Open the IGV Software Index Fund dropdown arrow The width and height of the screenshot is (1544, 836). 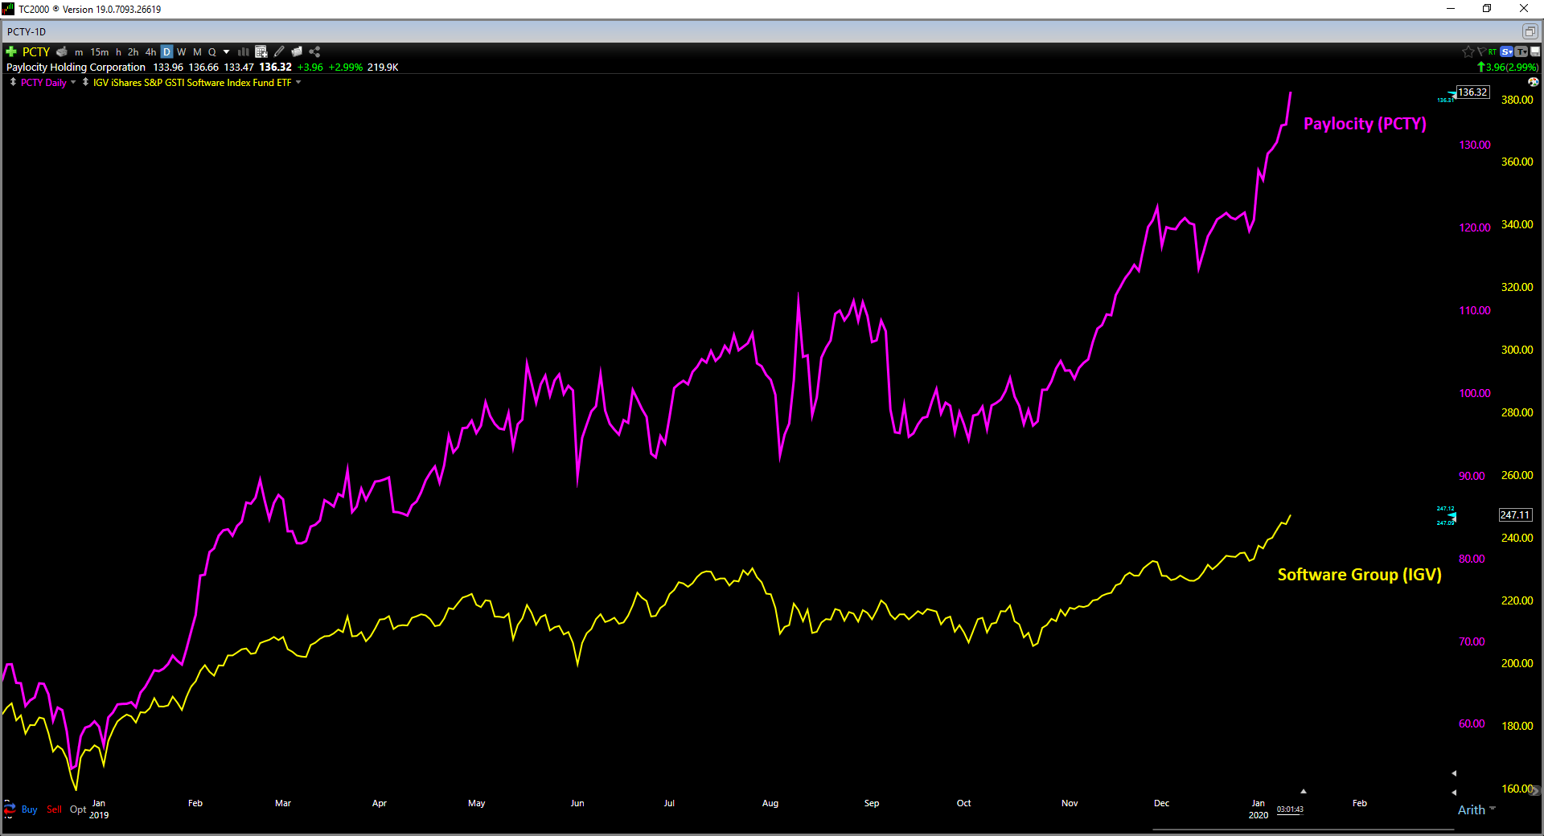pos(298,82)
